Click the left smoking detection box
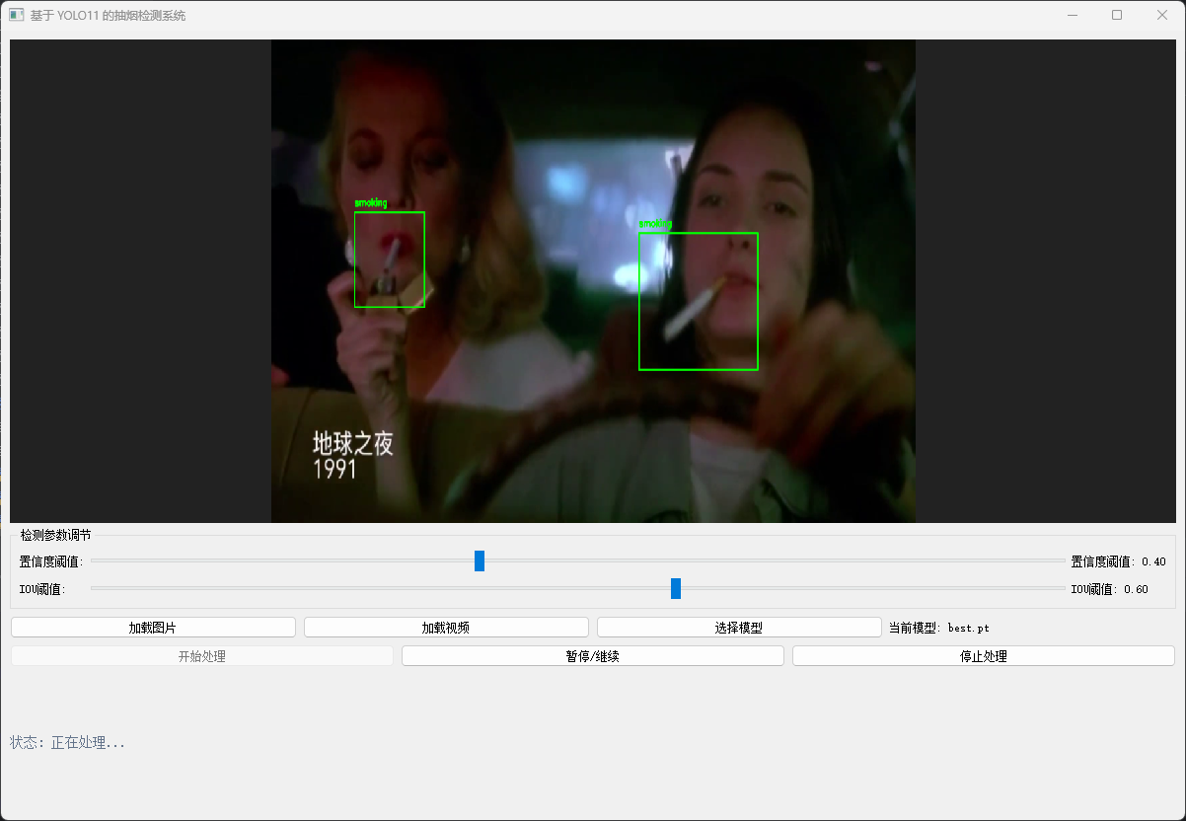1186x821 pixels. tap(390, 260)
